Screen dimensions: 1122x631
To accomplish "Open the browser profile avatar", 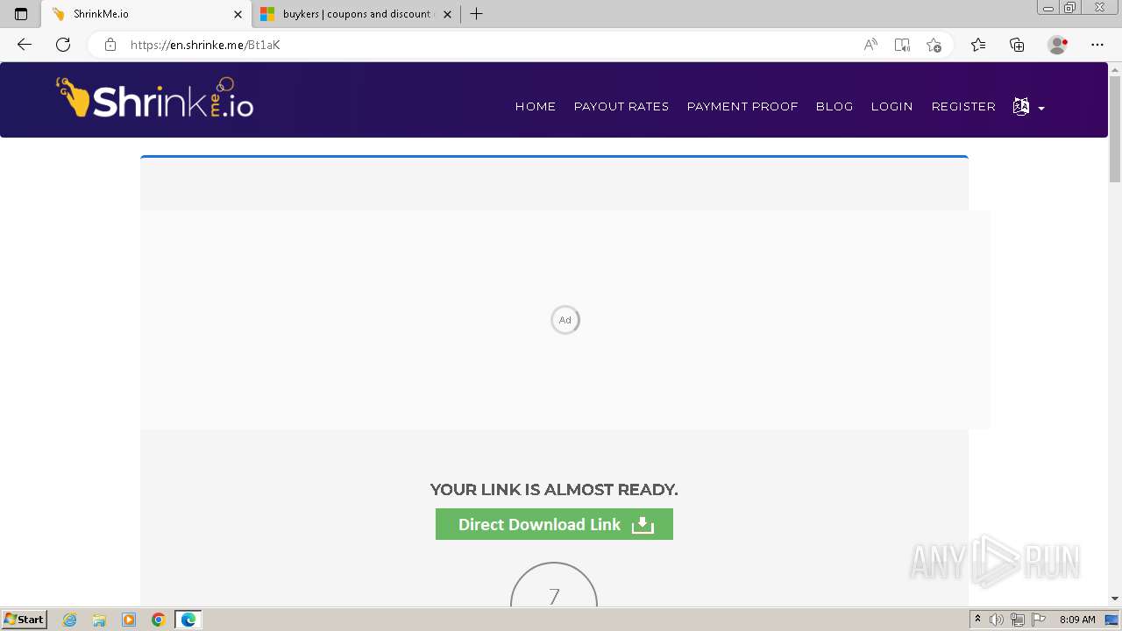I will pos(1057,45).
